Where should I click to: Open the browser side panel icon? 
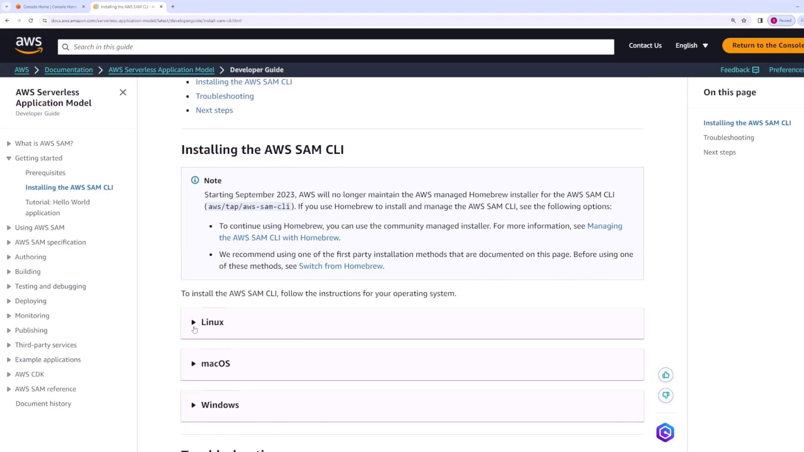pyautogui.click(x=760, y=21)
